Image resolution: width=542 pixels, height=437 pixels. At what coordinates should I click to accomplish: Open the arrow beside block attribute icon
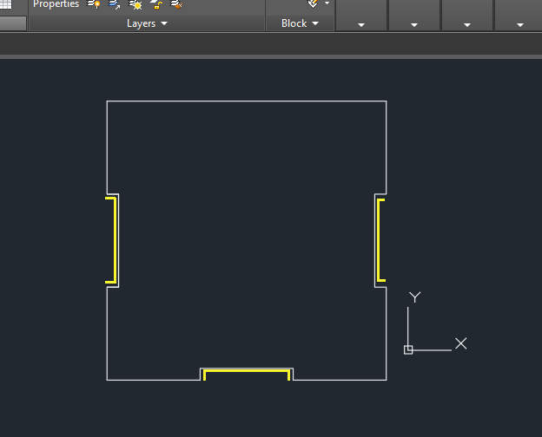(x=327, y=3)
